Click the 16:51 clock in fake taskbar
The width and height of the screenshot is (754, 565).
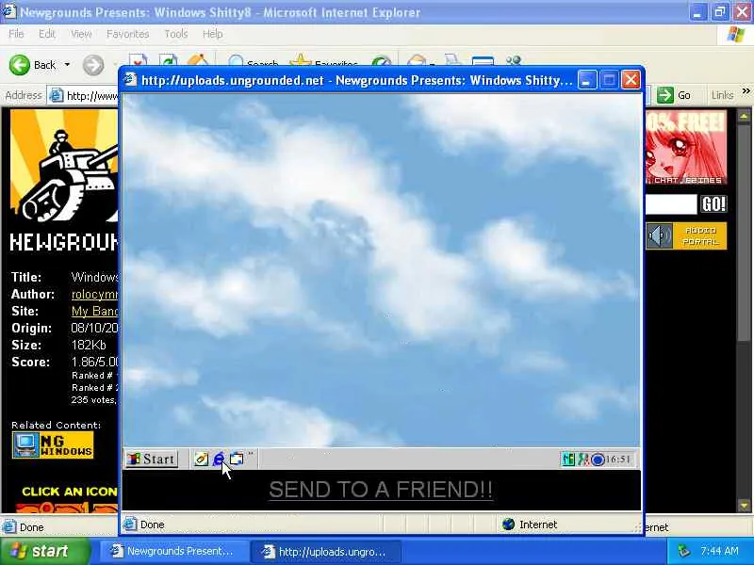click(x=618, y=460)
